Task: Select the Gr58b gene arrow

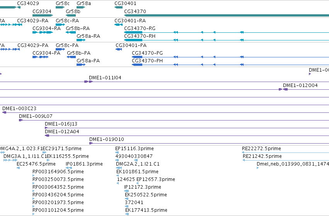Action: pyautogui.click(x=71, y=15)
